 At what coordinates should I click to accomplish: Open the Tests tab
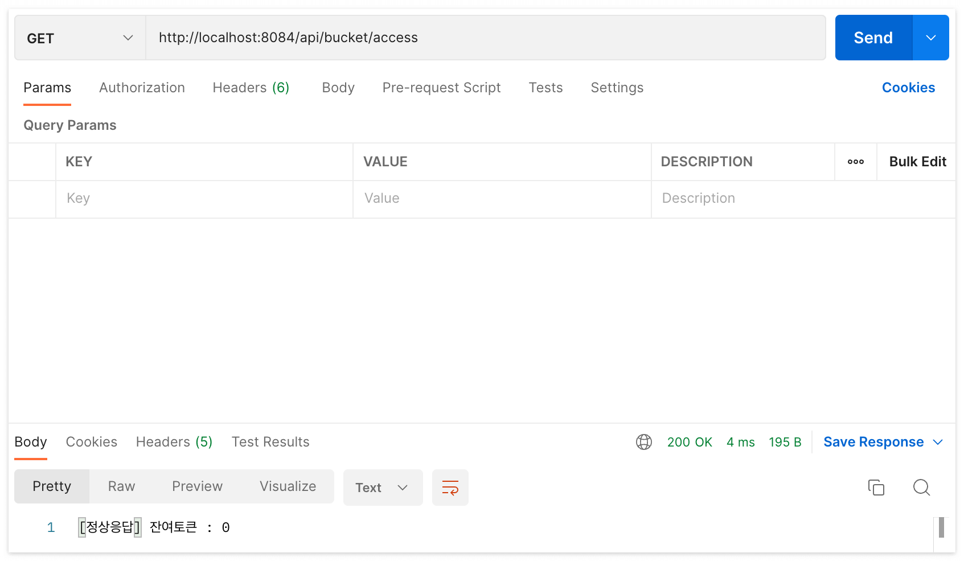click(x=545, y=88)
